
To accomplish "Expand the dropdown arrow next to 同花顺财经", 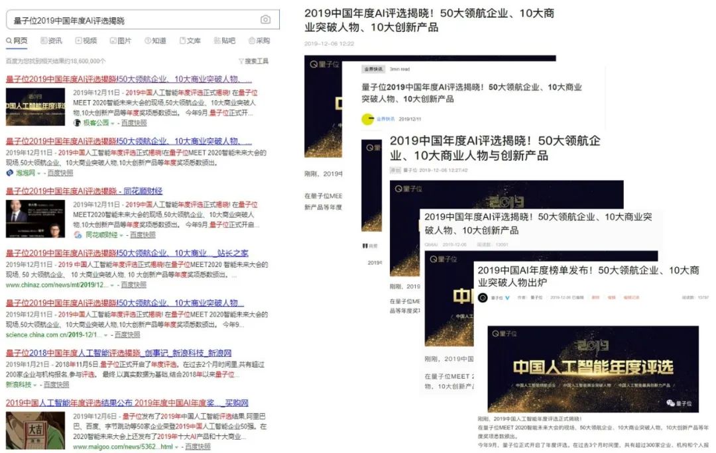I will tap(120, 235).
